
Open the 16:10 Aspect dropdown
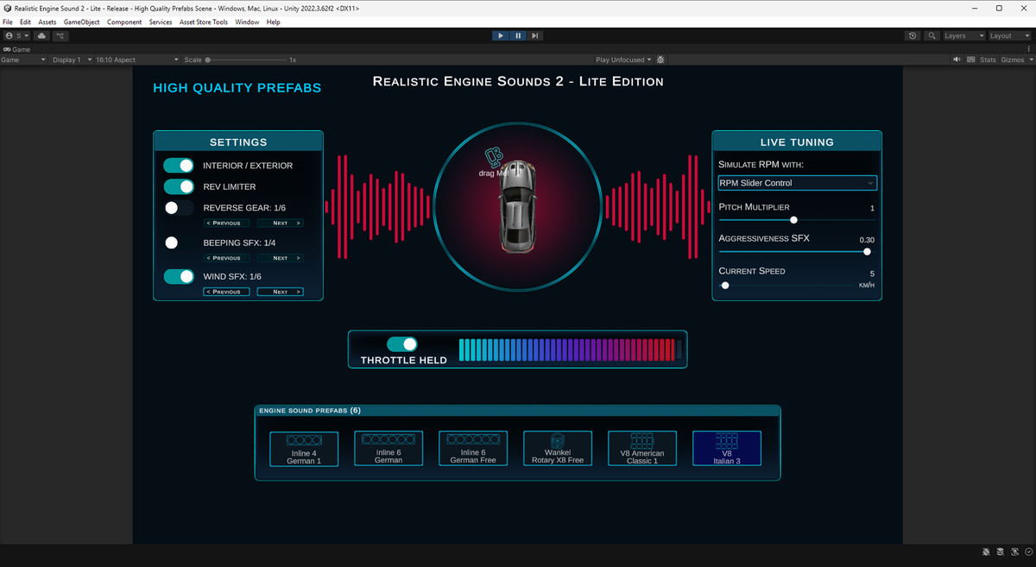[x=136, y=60]
